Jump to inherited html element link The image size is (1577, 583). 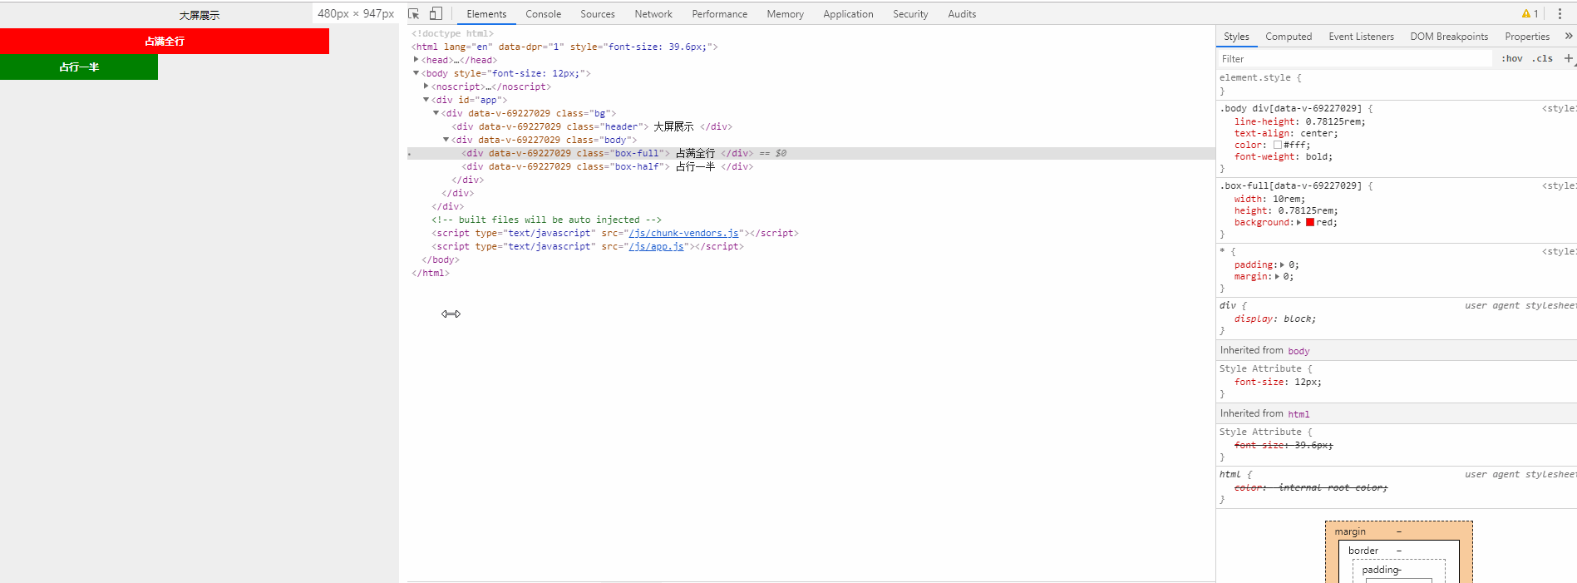(1299, 414)
